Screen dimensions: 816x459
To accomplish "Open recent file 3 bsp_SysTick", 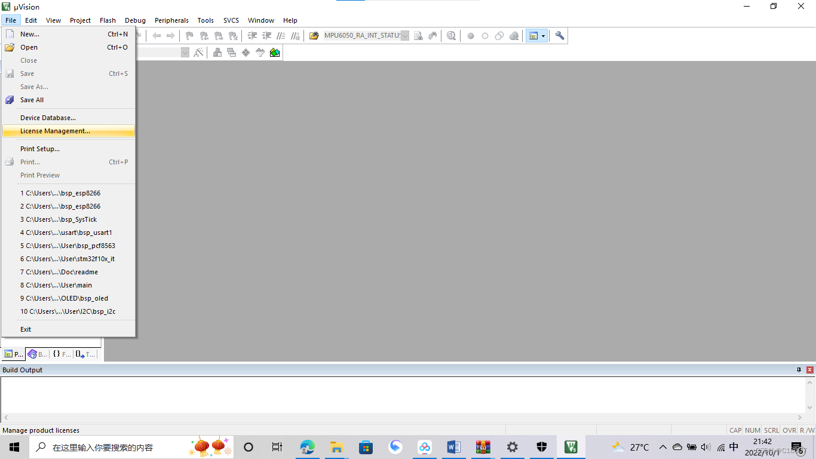I will (x=69, y=219).
